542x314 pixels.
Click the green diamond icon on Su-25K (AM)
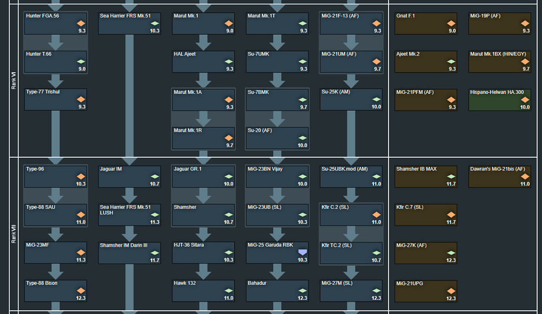pyautogui.click(x=377, y=99)
